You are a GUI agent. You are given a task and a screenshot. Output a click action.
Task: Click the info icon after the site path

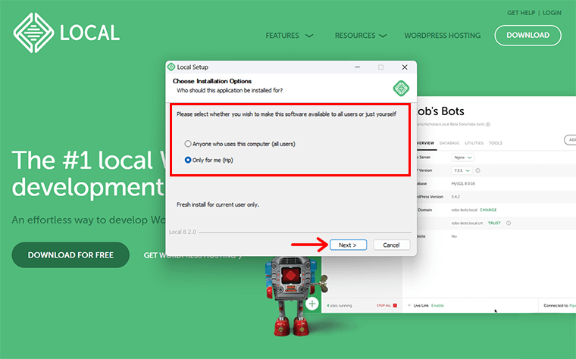[x=488, y=124]
